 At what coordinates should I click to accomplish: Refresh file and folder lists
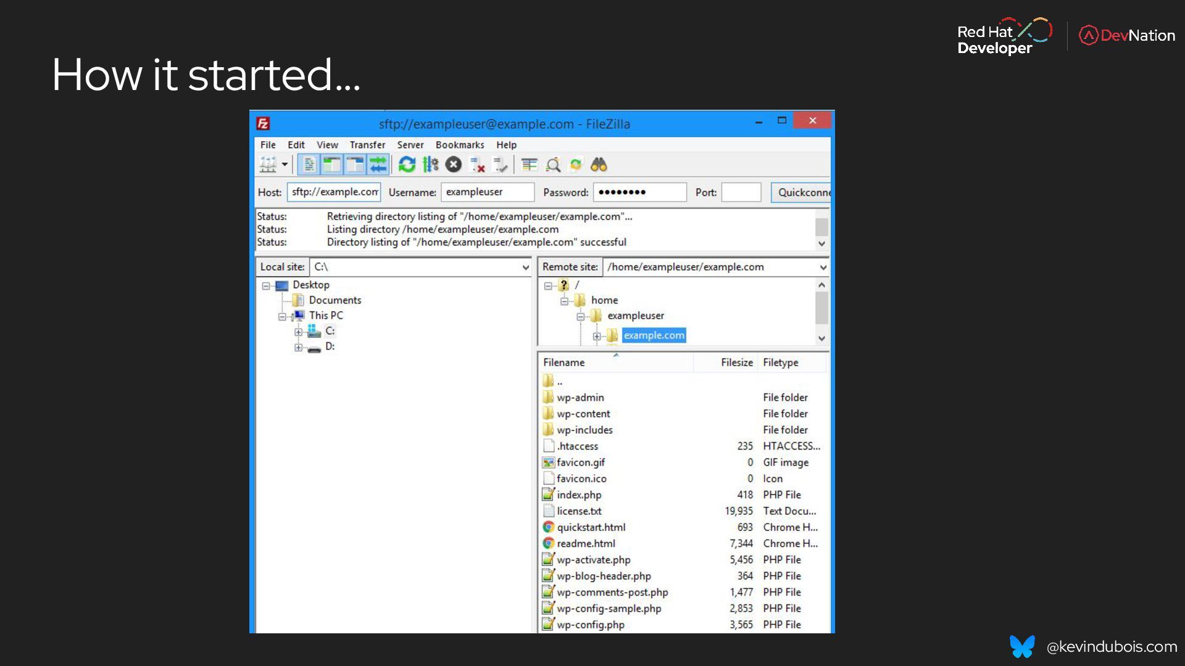(x=407, y=165)
